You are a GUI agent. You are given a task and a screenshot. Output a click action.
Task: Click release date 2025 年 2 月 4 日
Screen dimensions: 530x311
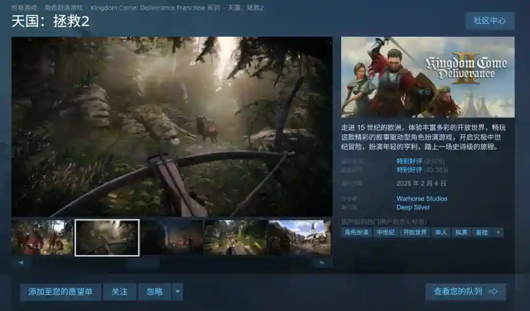pos(421,183)
